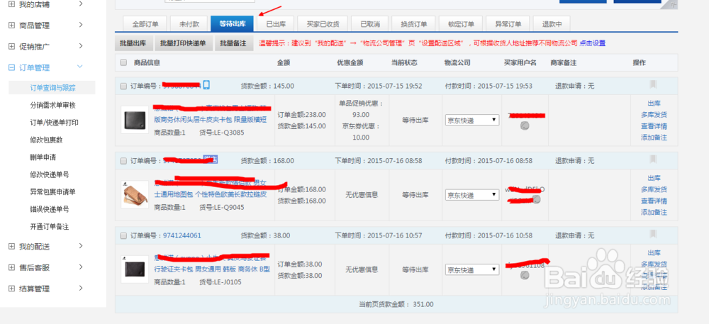Viewport: 709px width, 324px height.
Task: Open the 京东快递 dropdown for the LE-Q9045 order
Action: point(472,195)
